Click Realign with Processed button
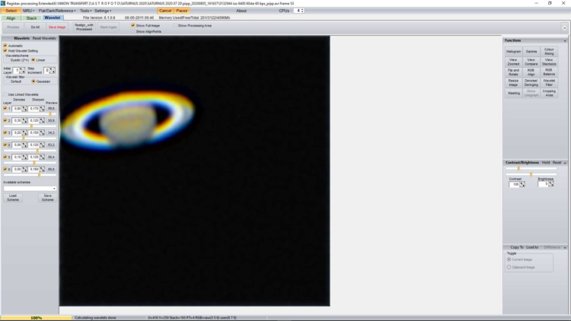This screenshot has height=321, width=571. pyautogui.click(x=84, y=27)
